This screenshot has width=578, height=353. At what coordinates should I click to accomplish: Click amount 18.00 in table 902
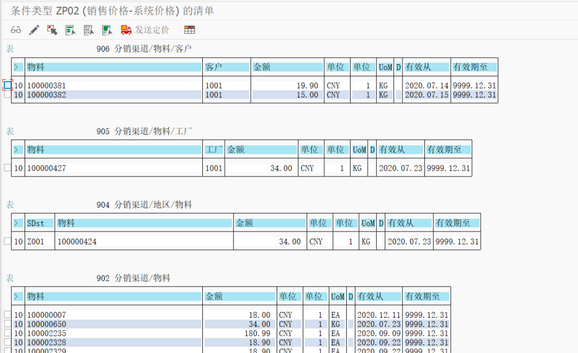[260, 315]
